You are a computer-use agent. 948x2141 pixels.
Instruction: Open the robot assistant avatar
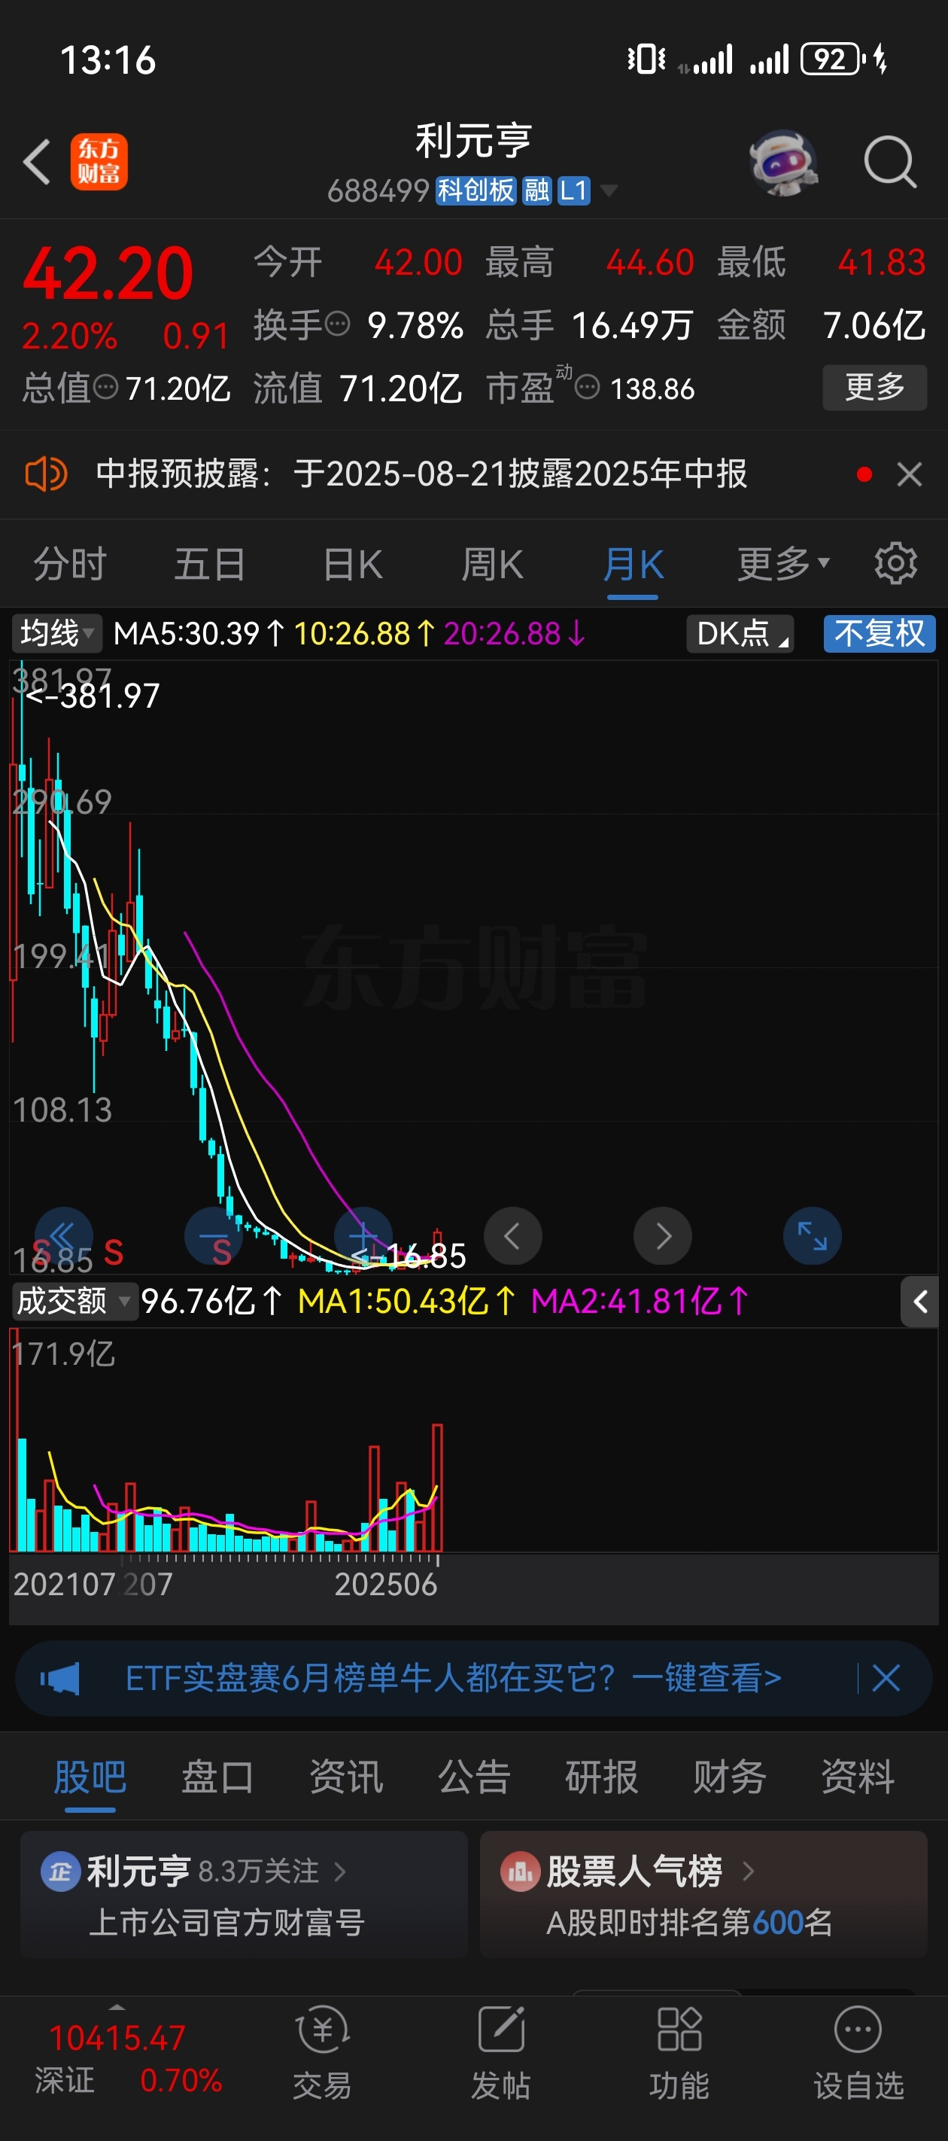click(x=783, y=162)
